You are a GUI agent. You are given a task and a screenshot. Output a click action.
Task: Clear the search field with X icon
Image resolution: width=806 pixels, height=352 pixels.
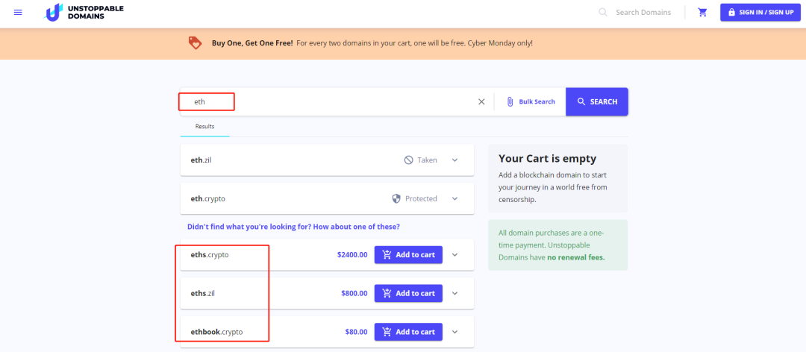[x=481, y=101]
